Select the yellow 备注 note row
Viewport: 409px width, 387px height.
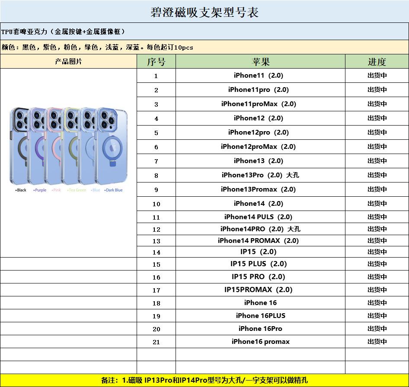[204, 381]
